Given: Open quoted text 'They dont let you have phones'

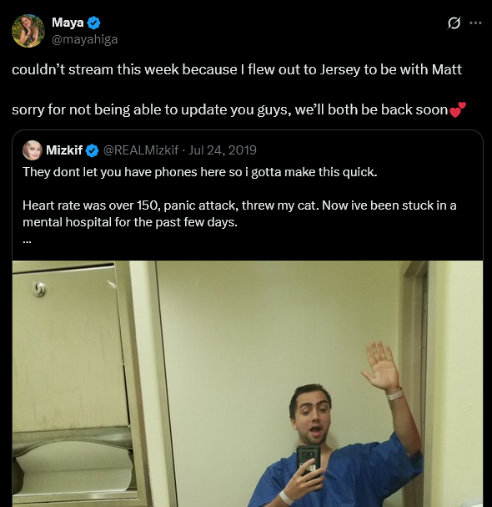Looking at the screenshot, I should [200, 172].
